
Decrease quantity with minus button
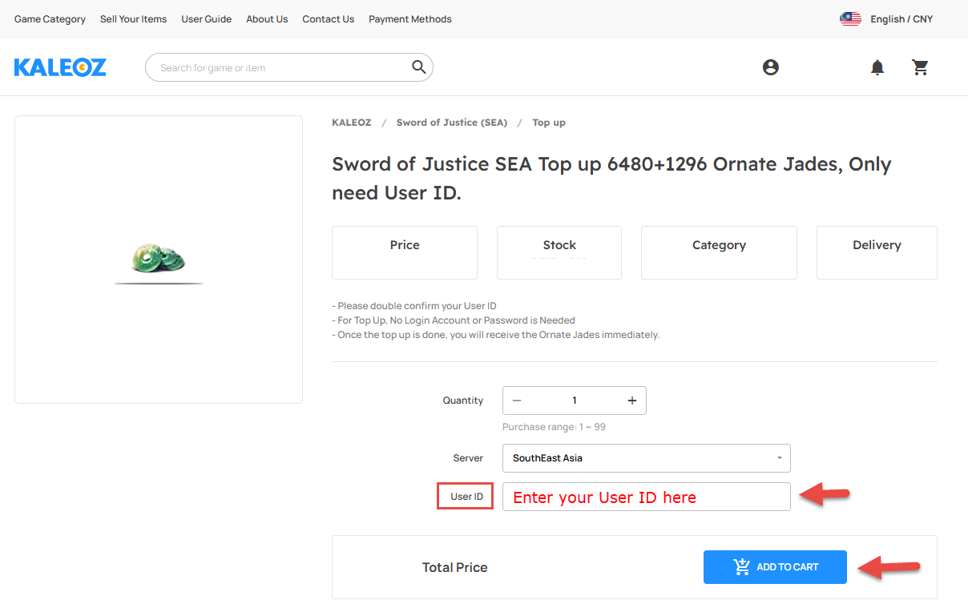pos(517,401)
